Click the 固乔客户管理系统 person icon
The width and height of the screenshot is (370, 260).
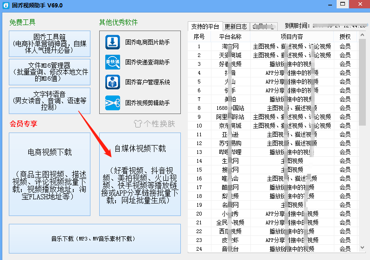pyautogui.click(x=112, y=82)
